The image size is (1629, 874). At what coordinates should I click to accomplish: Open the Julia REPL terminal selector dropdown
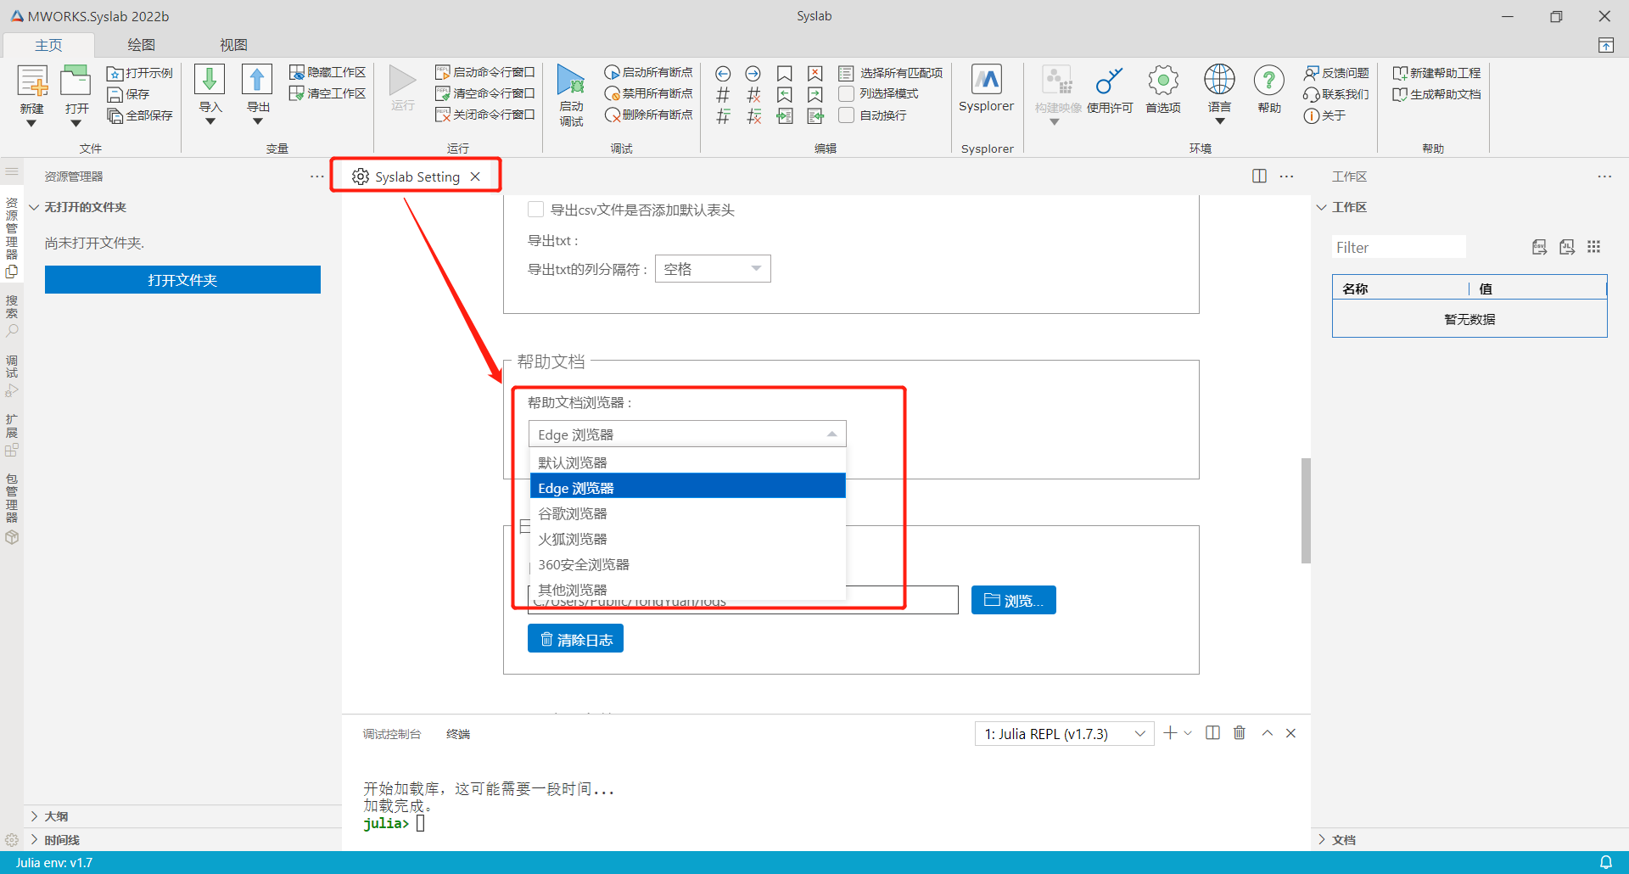1064,734
